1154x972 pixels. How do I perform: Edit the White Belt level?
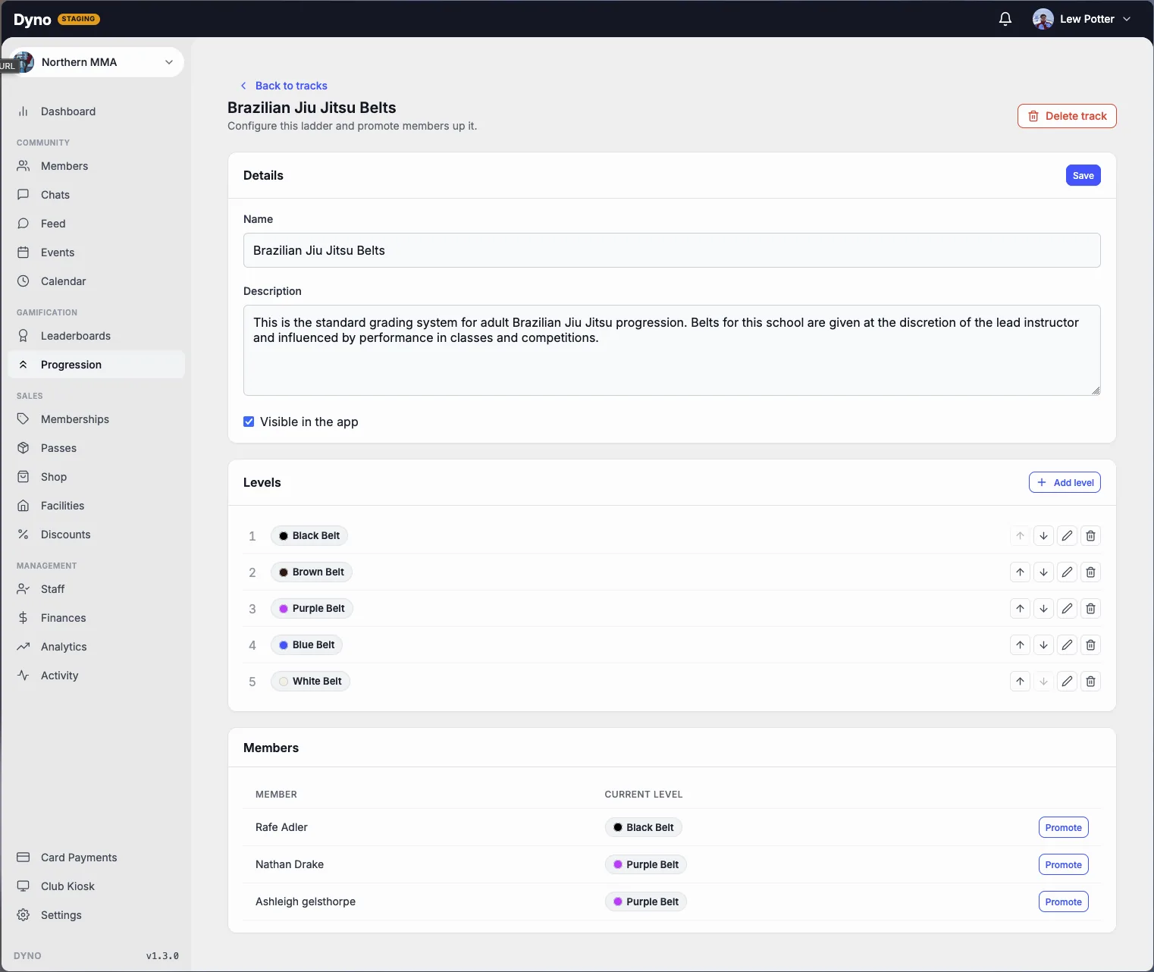point(1068,682)
